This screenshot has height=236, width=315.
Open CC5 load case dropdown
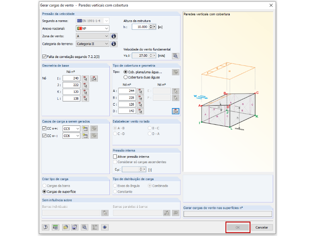[x=71, y=129]
